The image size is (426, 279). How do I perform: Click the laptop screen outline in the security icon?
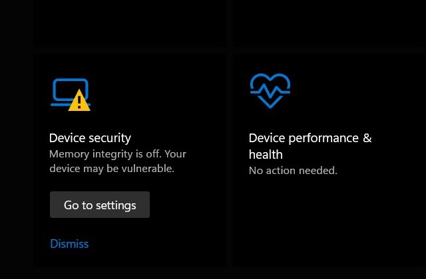click(71, 90)
